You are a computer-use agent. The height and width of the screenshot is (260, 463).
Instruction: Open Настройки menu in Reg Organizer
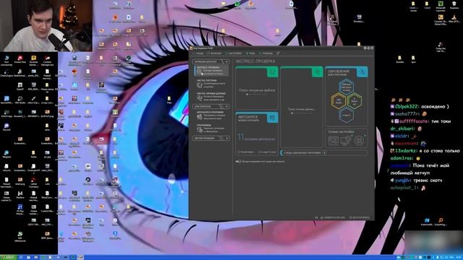click(234, 53)
